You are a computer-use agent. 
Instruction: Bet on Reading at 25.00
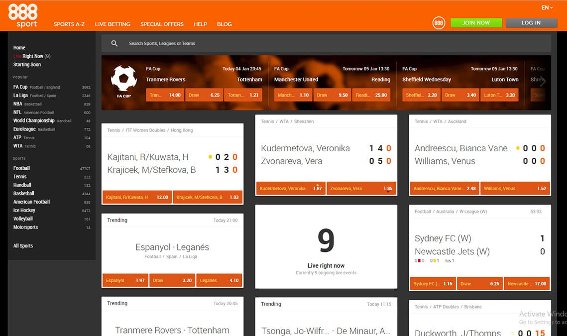point(371,95)
